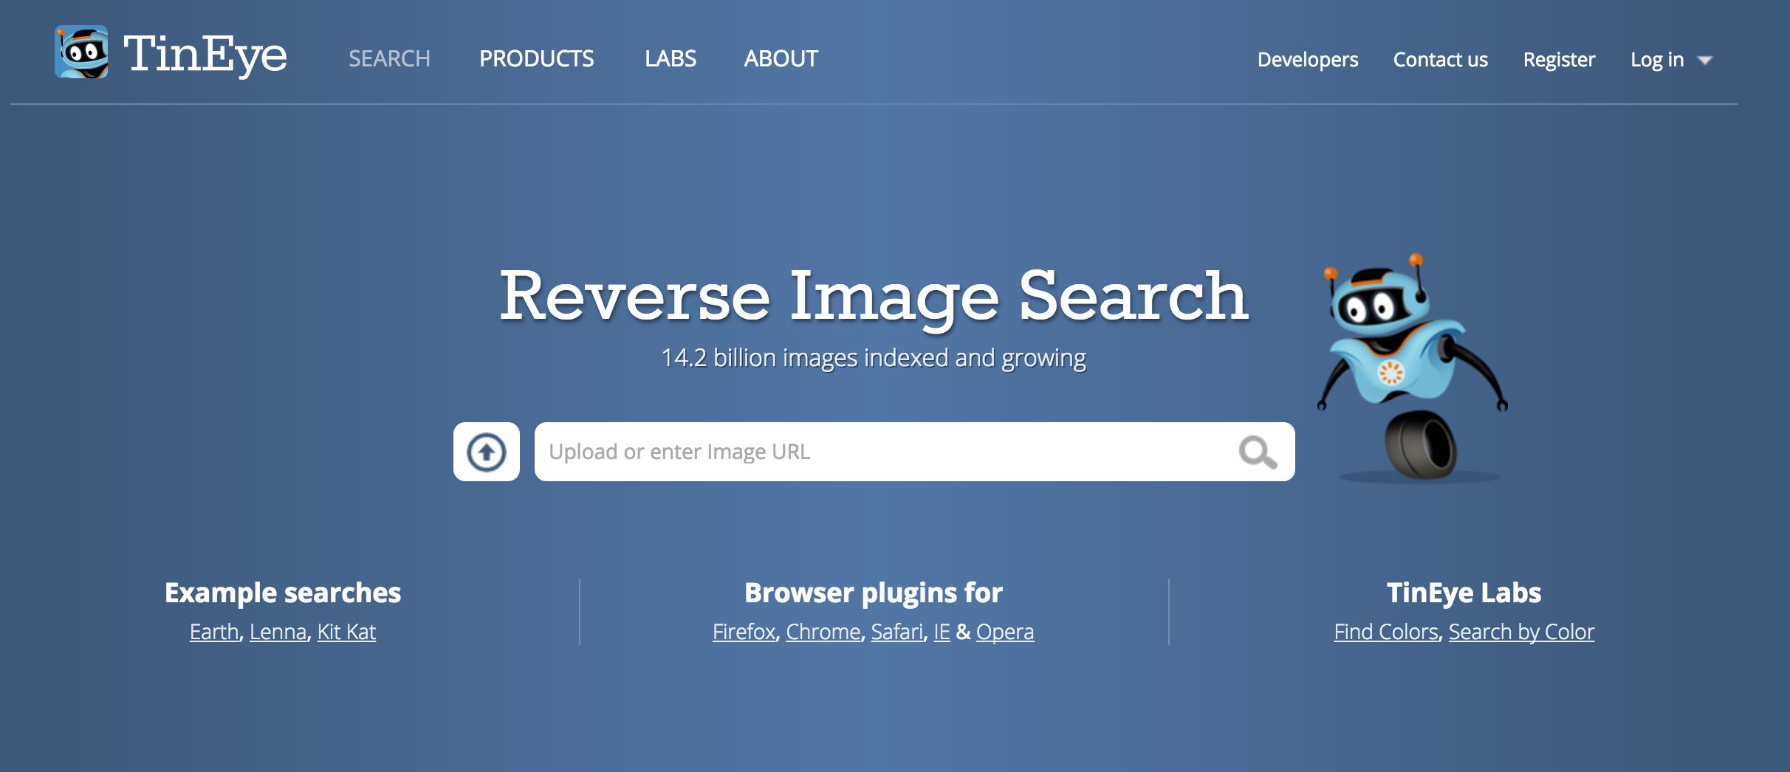Navigate to the LABS section
The height and width of the screenshot is (772, 1790).
[670, 59]
